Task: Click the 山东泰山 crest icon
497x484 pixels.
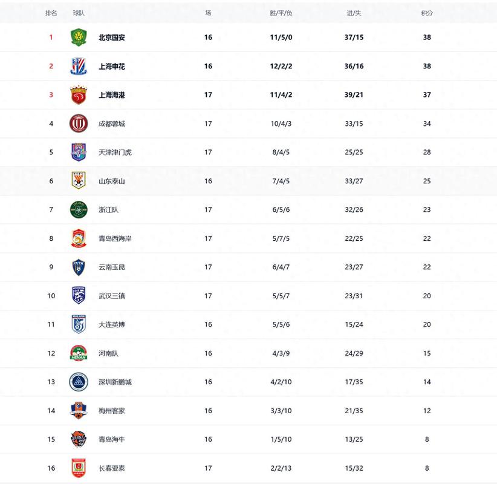Action: point(78,181)
